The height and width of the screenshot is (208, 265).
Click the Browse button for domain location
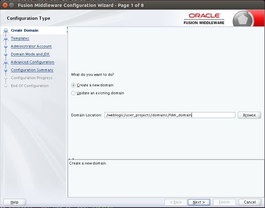coord(249,115)
